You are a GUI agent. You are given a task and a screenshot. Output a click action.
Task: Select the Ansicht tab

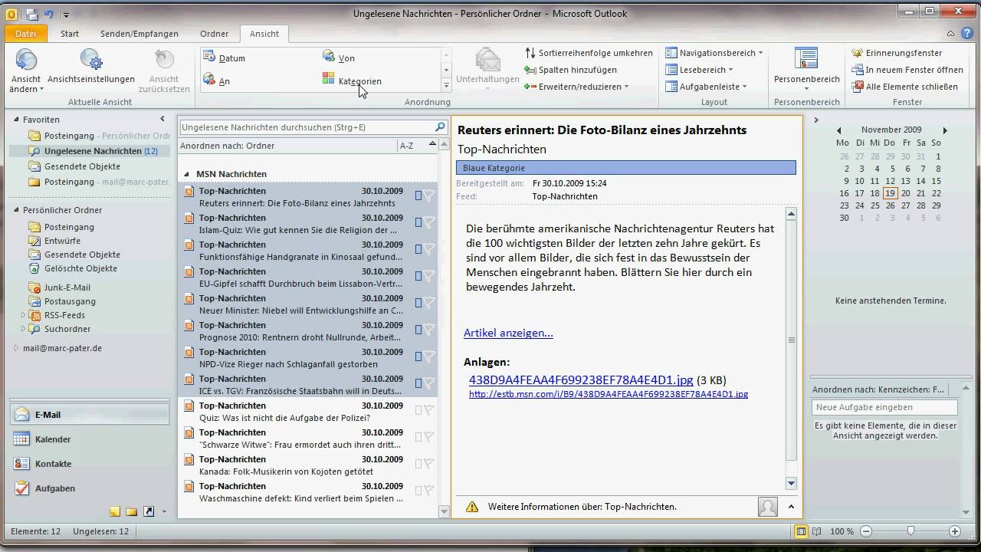point(264,34)
